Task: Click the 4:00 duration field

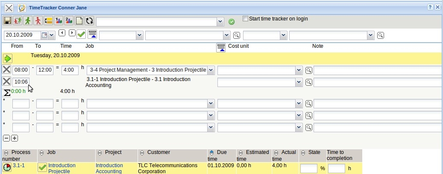Action: pyautogui.click(x=70, y=70)
